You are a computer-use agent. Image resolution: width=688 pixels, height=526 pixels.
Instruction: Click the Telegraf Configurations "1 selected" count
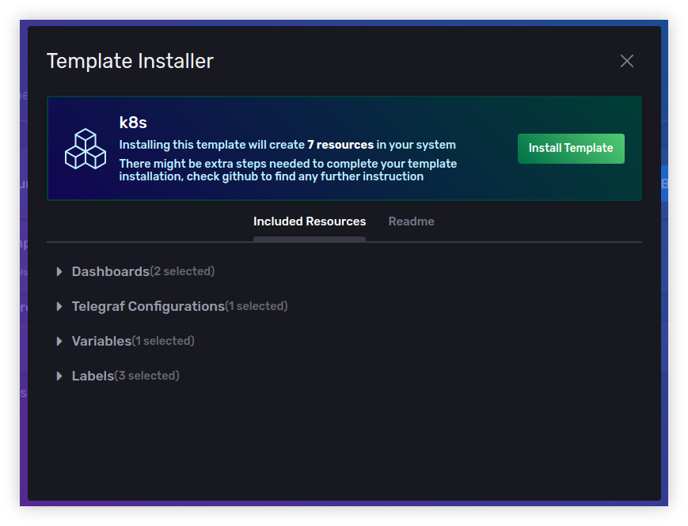(257, 306)
